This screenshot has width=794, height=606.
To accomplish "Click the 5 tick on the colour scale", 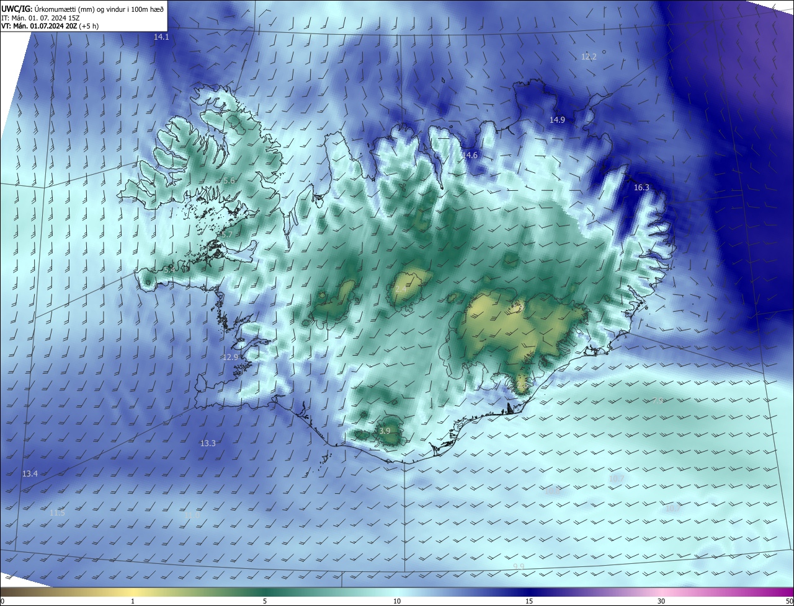I will point(265,601).
